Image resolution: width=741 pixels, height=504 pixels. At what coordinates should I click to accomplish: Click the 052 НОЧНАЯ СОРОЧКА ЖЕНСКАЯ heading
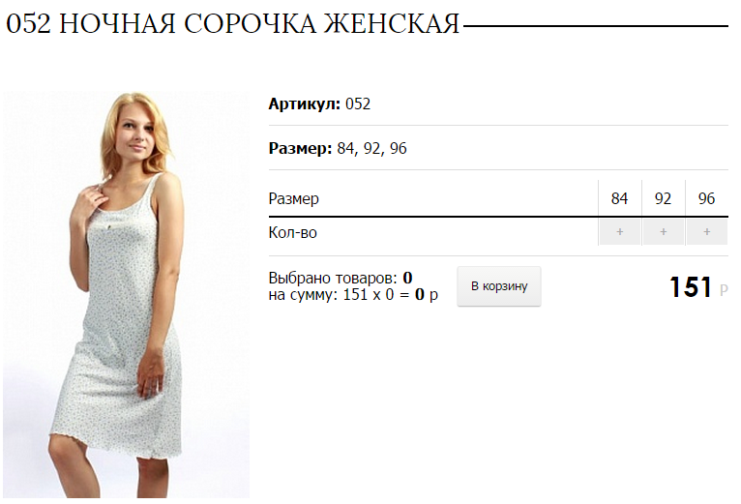pos(232,23)
